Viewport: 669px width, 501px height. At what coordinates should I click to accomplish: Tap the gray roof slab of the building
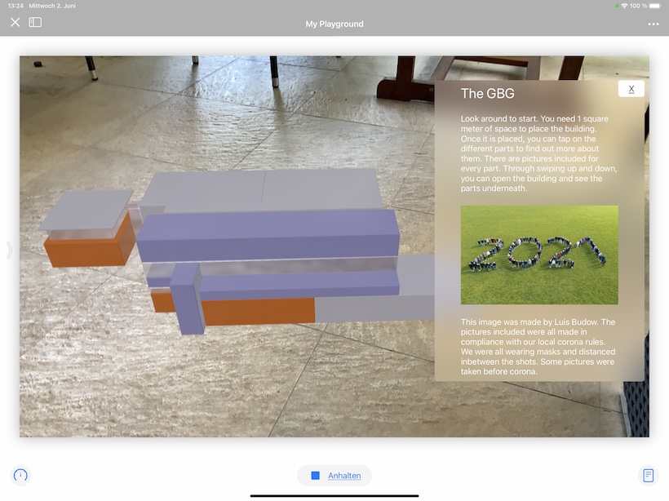(x=261, y=190)
